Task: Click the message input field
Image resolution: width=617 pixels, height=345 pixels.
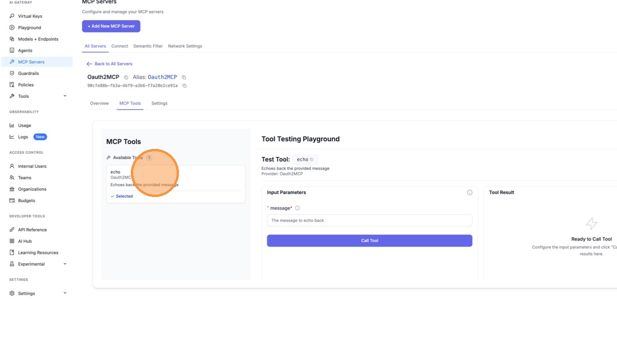Action: pyautogui.click(x=369, y=220)
